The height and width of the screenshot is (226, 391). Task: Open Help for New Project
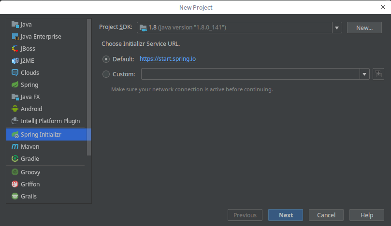click(366, 215)
